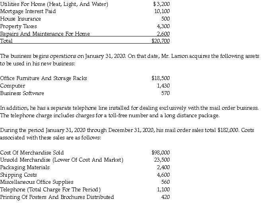
Task: Select the 4,600 shipping costs amount
Action: 164,175
